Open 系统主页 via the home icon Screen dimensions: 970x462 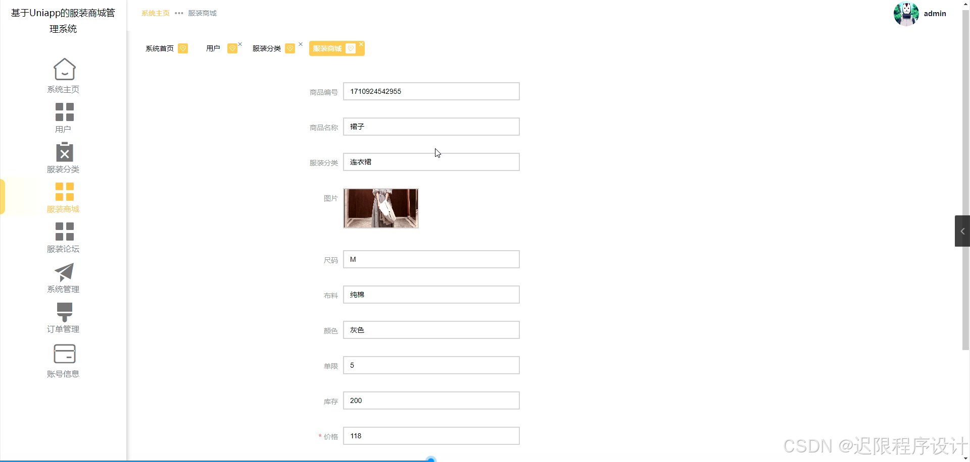[x=63, y=69]
